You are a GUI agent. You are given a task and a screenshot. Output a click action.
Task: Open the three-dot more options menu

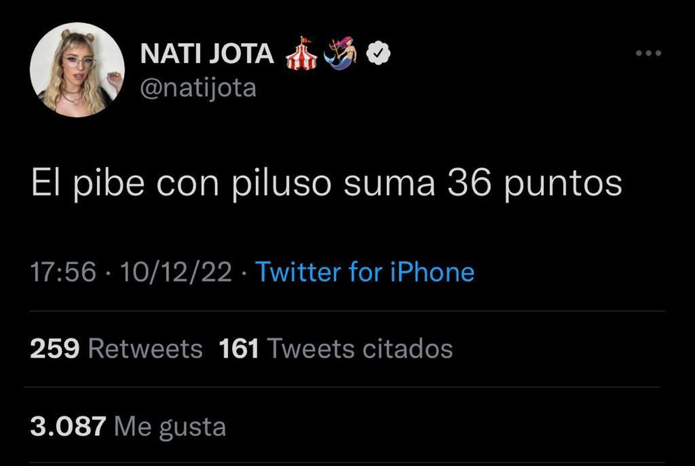[648, 54]
